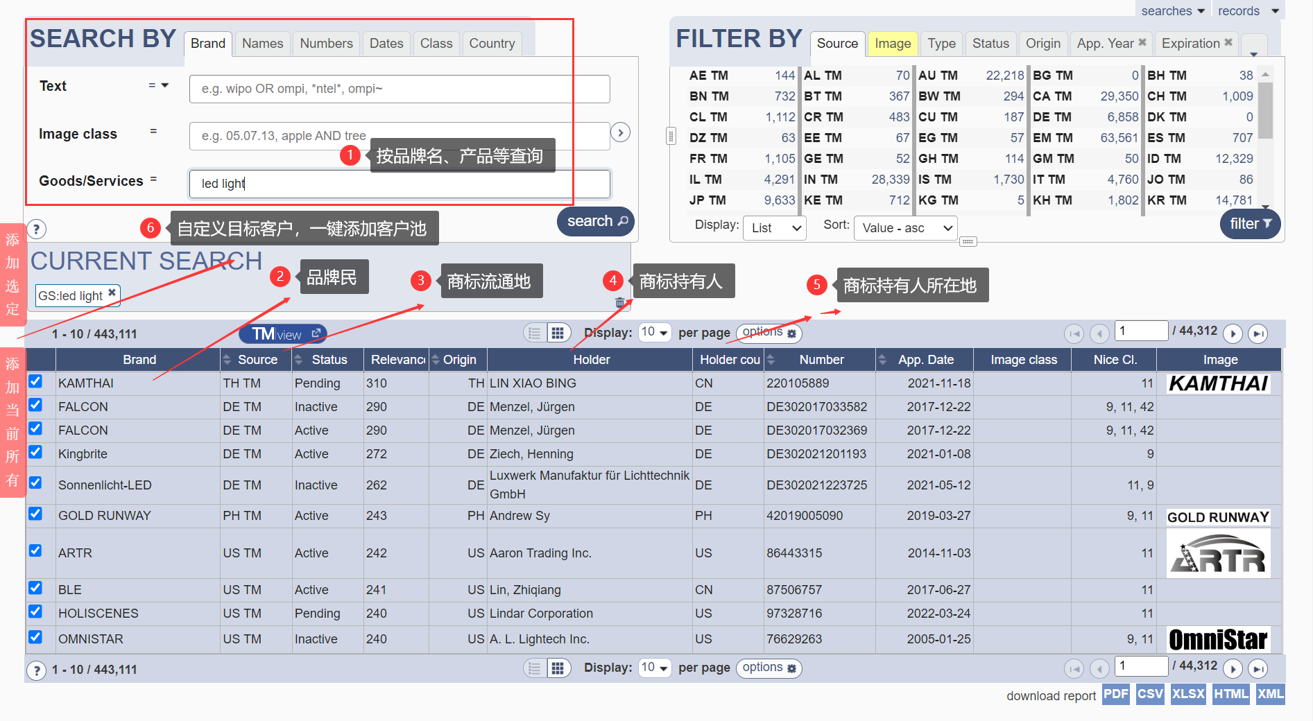Screen dimensions: 1313x721
Task: Go to first page in top pager
Action: (1074, 334)
